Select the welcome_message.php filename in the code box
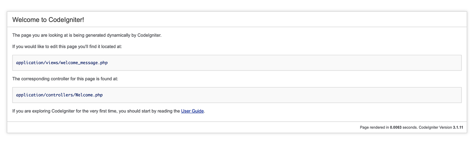475x142 pixels. (84, 63)
